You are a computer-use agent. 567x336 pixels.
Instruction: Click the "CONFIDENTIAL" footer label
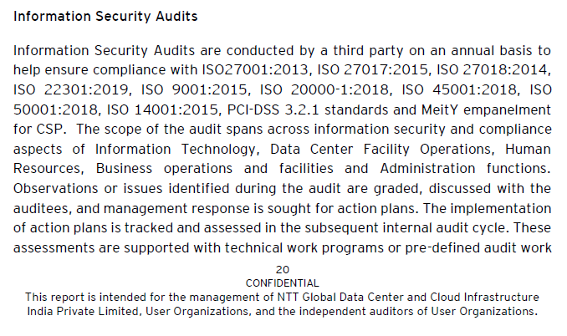[282, 283]
